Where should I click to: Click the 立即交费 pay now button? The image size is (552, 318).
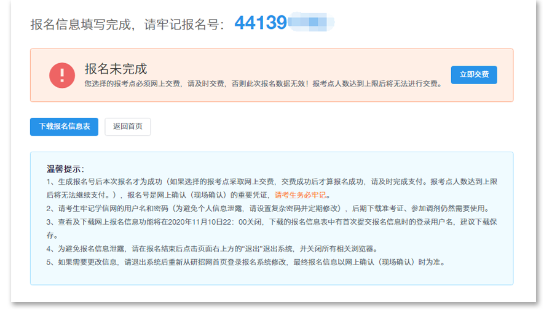(473, 75)
